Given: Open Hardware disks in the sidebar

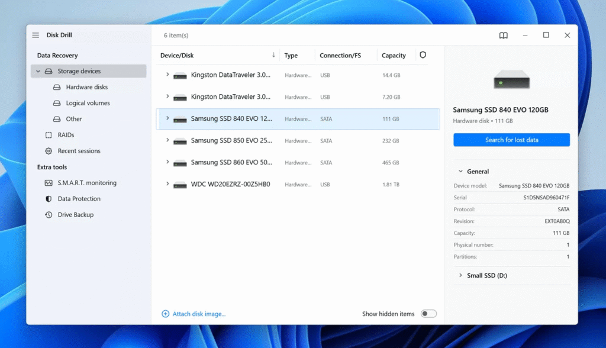Looking at the screenshot, I should (x=86, y=87).
